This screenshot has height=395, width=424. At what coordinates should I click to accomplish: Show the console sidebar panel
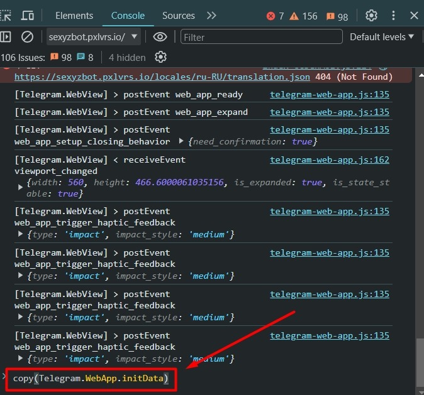pos(6,37)
